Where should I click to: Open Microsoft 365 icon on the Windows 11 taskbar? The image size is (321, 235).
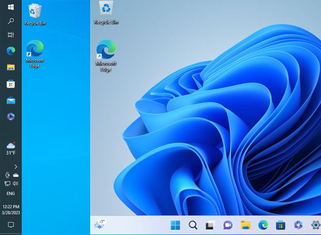pyautogui.click(x=298, y=225)
